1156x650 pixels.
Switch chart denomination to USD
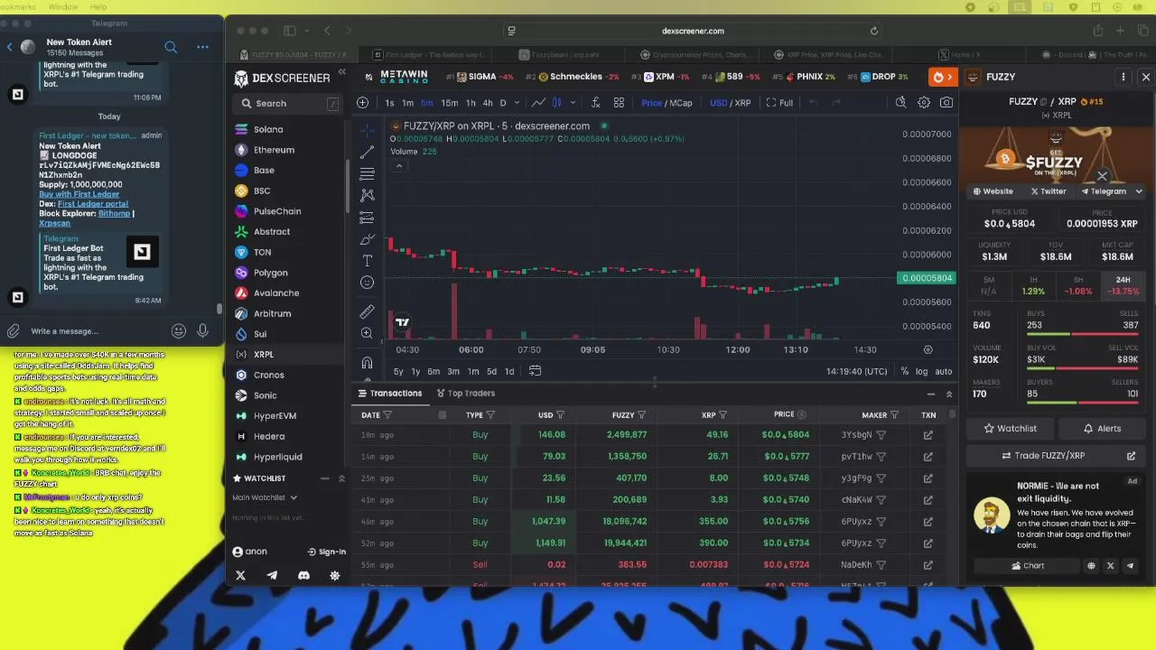(718, 103)
